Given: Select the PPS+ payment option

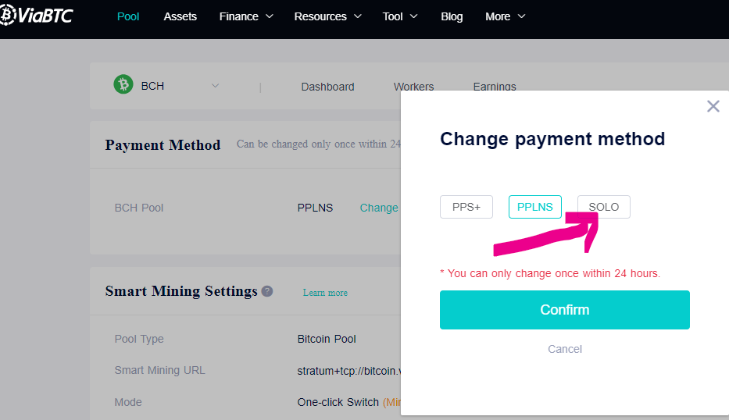Looking at the screenshot, I should click(466, 207).
